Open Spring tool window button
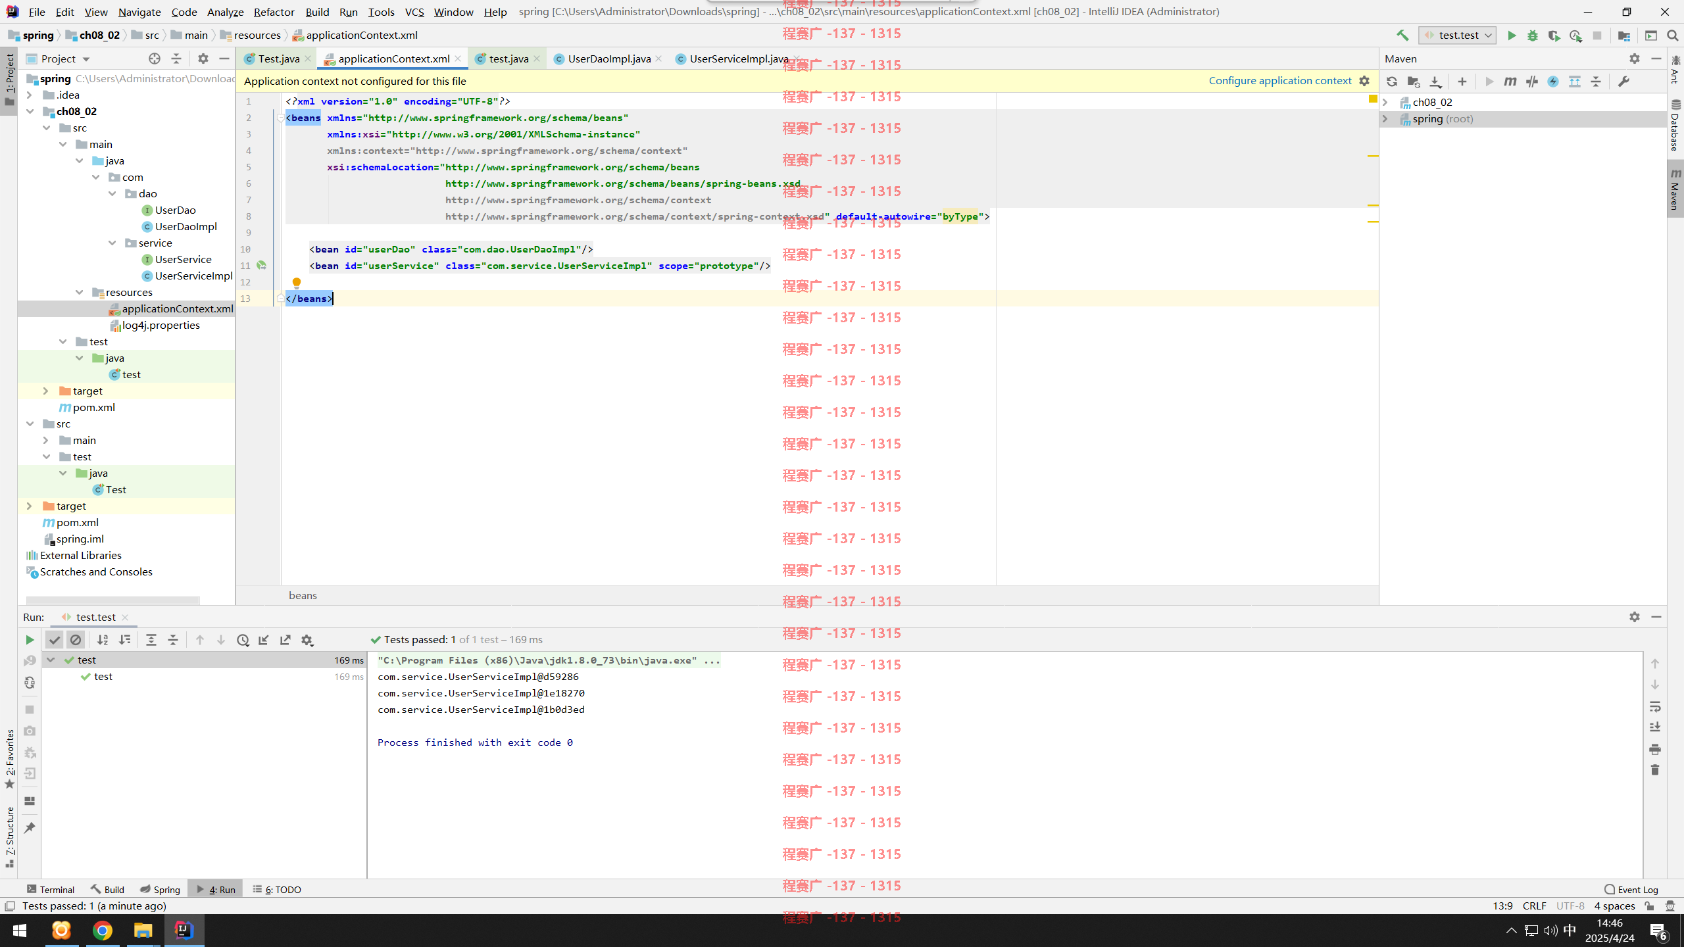This screenshot has height=947, width=1684. pos(160,889)
